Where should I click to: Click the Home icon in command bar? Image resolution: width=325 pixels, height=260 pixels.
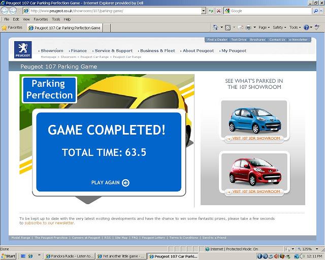click(x=215, y=27)
